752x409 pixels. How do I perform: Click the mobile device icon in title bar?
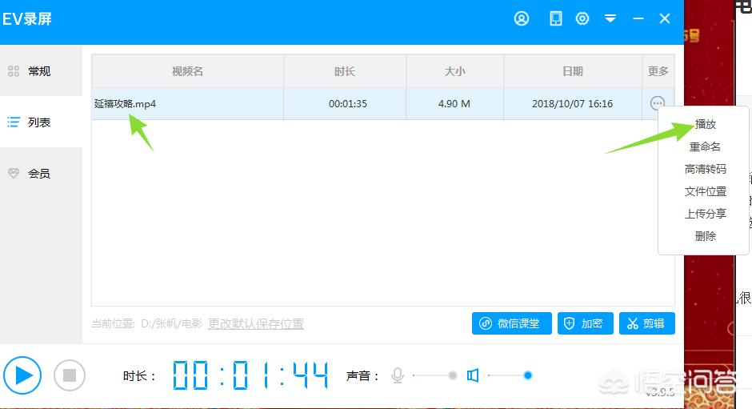555,18
